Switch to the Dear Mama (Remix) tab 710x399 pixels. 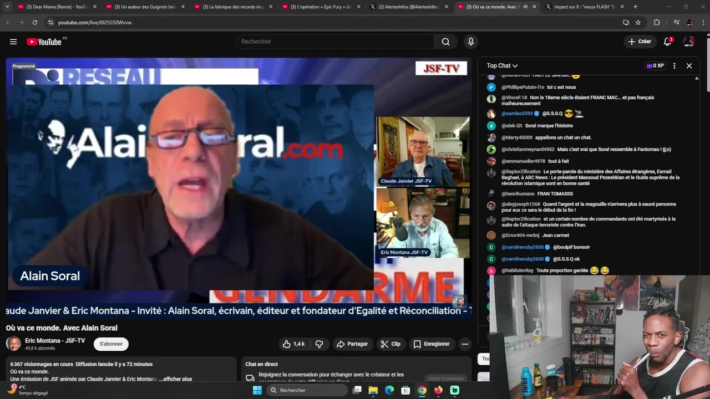click(x=53, y=7)
